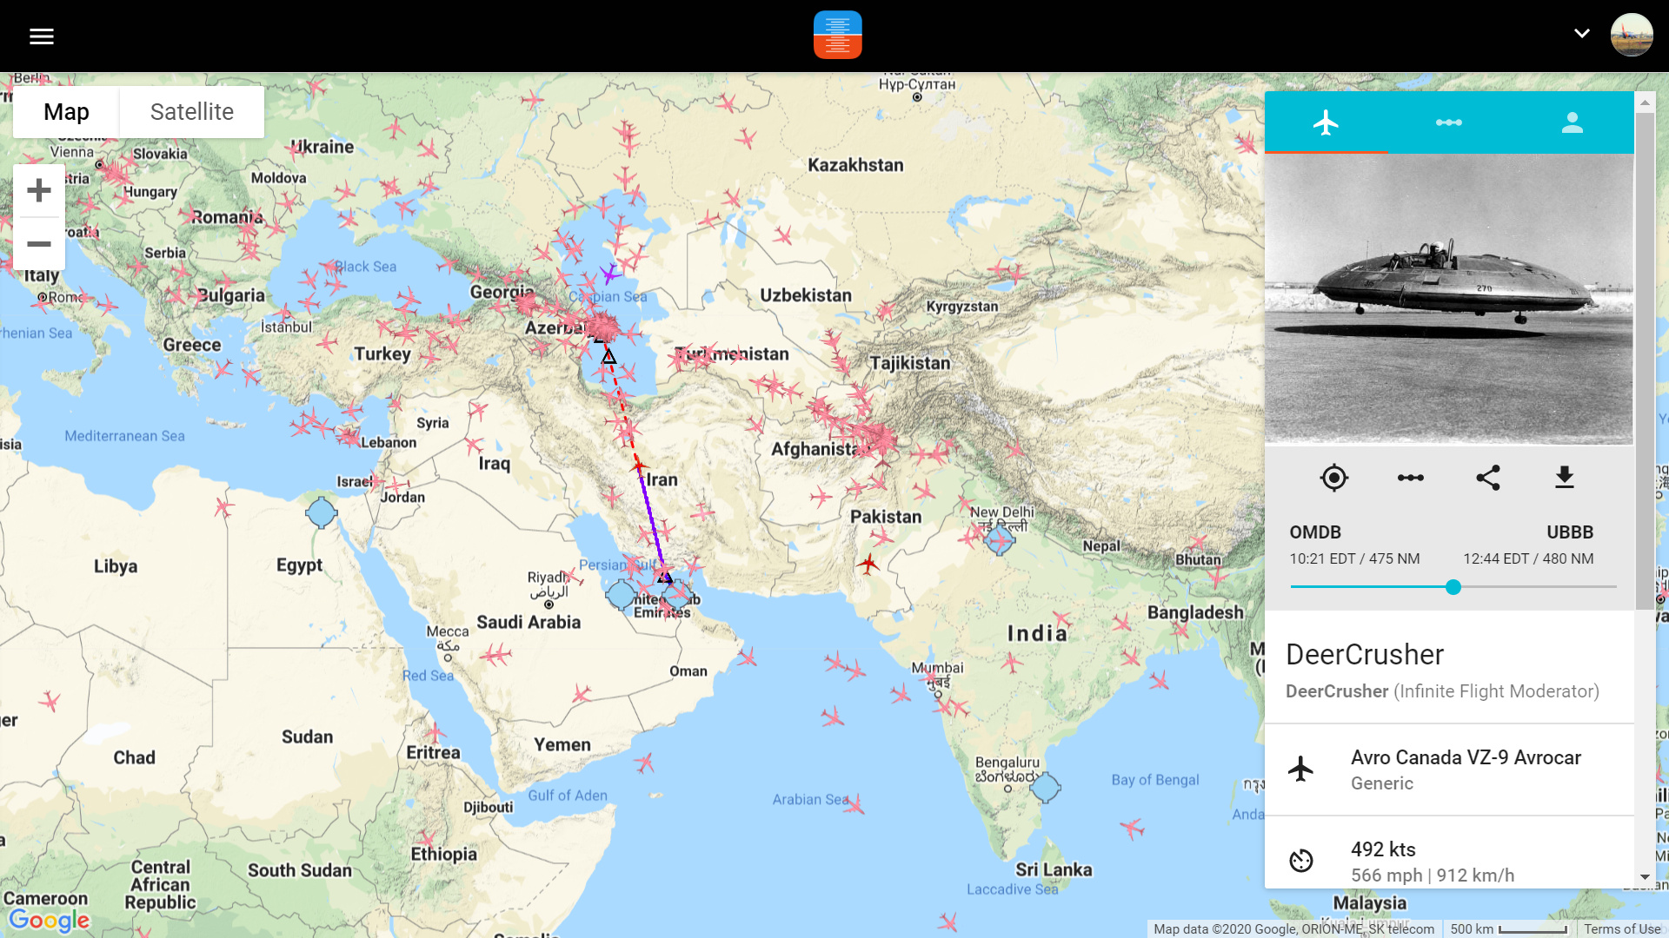This screenshot has width=1669, height=938.
Task: Switch to the Satellite map view
Action: [x=191, y=112]
